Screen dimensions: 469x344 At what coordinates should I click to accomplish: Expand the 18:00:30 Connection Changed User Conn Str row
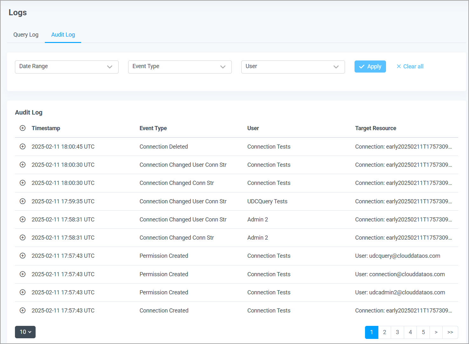point(23,165)
